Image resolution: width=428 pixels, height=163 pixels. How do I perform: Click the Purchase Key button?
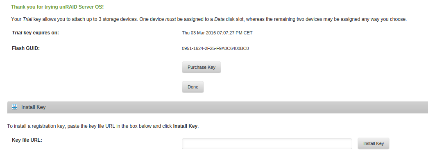click(201, 67)
